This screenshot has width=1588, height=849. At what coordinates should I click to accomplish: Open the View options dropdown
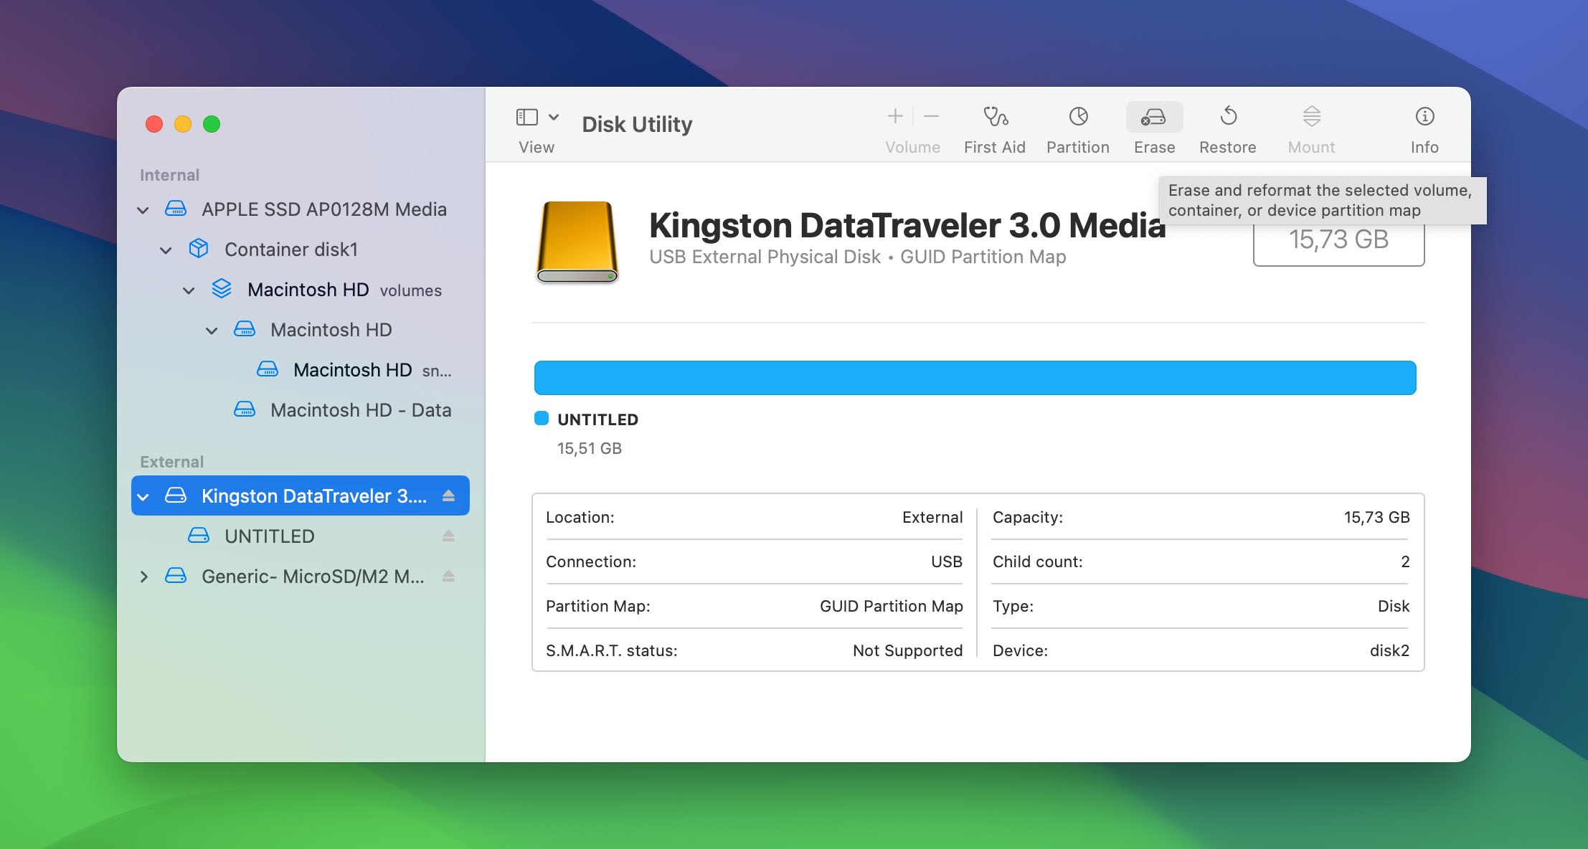(553, 115)
